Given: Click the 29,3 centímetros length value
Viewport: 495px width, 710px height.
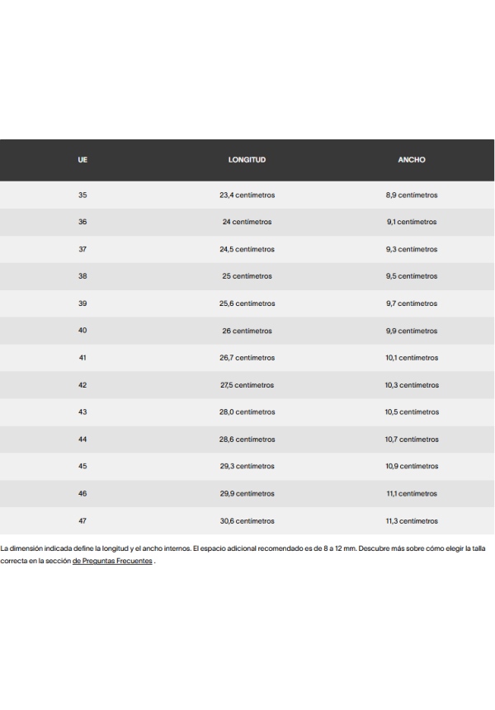Looking at the screenshot, I should coord(247,467).
